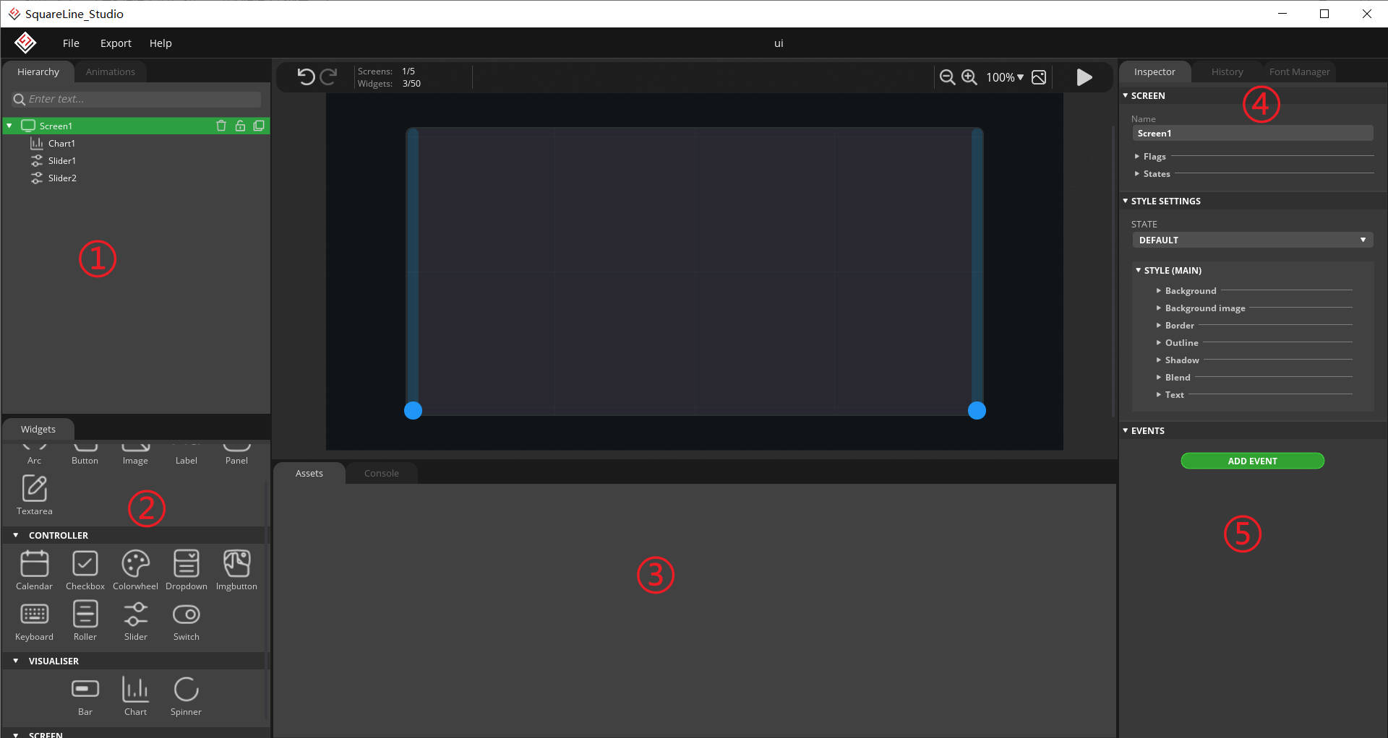Add a Calendar widget
Viewport: 1388px width, 738px height.
point(35,570)
